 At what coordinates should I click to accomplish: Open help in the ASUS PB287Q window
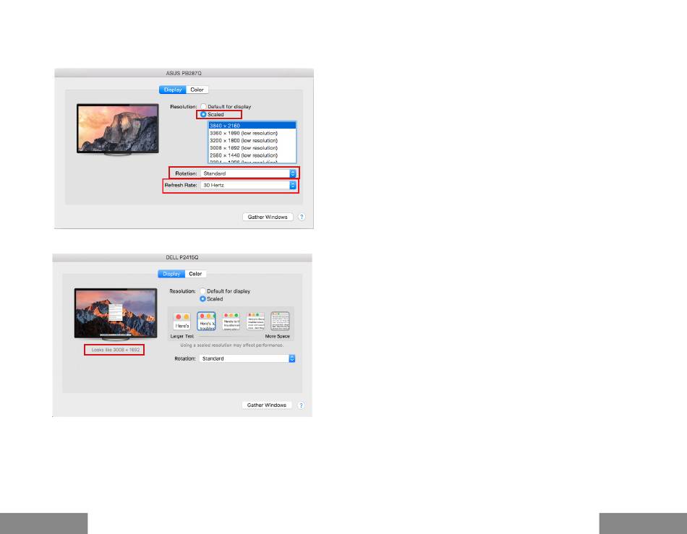(x=302, y=217)
